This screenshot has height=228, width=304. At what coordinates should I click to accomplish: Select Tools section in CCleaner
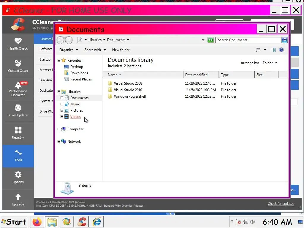click(18, 156)
